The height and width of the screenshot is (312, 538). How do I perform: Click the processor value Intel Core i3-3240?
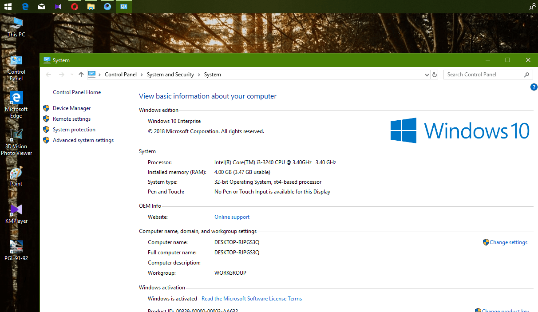(x=275, y=162)
